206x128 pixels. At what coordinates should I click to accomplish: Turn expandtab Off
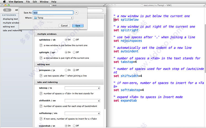point(74,126)
